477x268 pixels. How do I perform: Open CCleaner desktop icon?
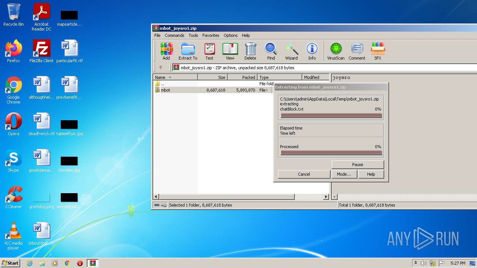click(13, 197)
